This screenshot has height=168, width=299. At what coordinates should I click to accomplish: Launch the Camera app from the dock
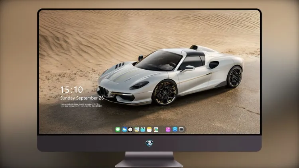[181, 129]
